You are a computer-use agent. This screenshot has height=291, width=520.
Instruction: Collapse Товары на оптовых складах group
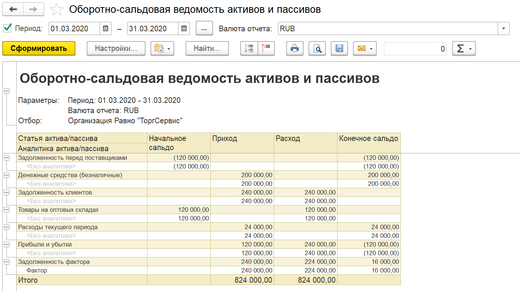(x=6, y=210)
